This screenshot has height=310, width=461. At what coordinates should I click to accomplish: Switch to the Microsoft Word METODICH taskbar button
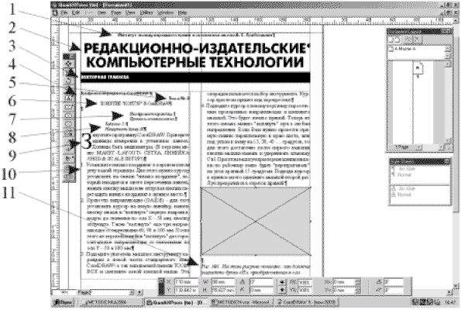(x=243, y=302)
